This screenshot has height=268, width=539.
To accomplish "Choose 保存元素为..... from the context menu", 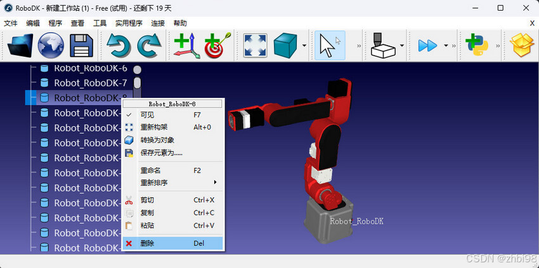I will pyautogui.click(x=174, y=153).
